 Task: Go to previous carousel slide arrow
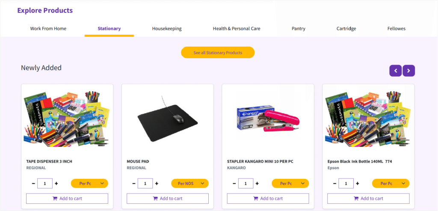pos(395,71)
